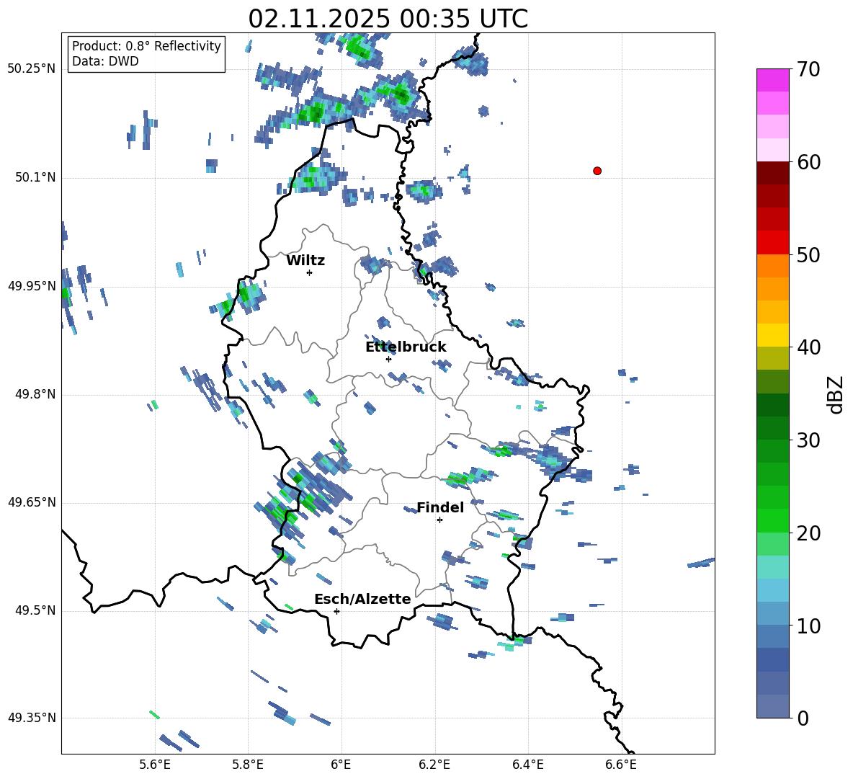Screen dimensions: 853x779
Task: Pick the bright yellow colorbar segment at 40 dBZ
Action: point(772,335)
